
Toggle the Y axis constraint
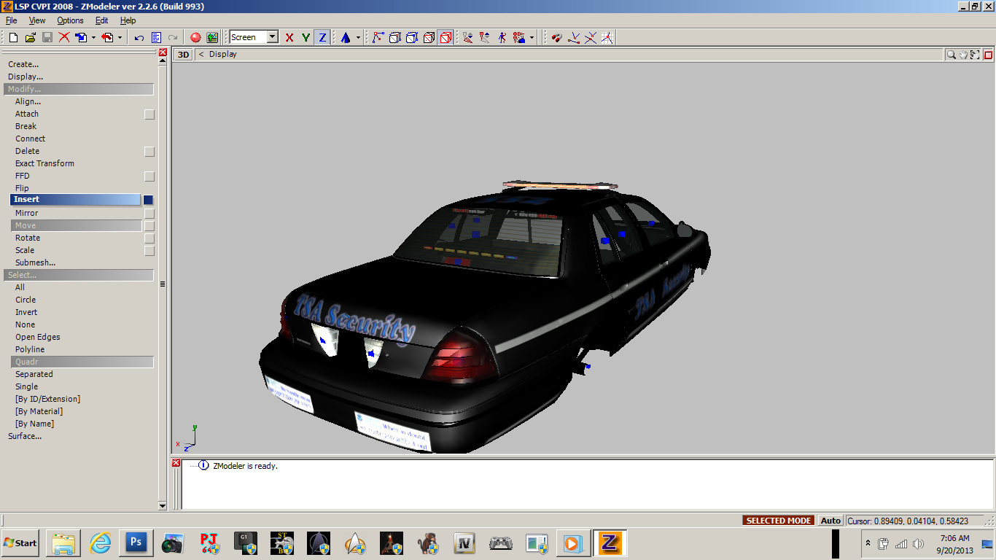point(306,37)
